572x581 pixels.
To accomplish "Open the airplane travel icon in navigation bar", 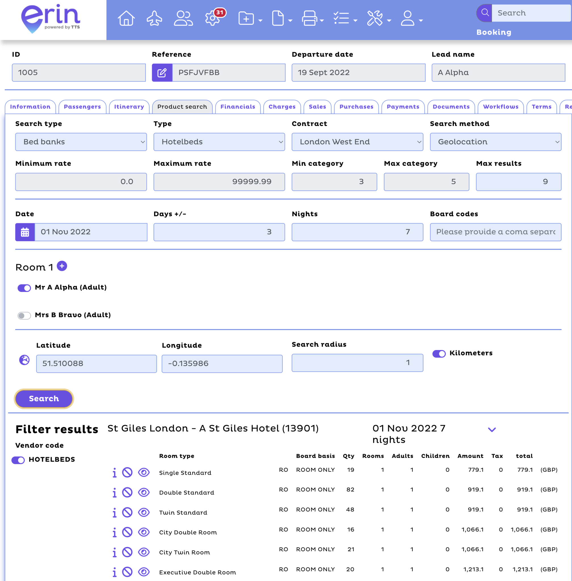I will click(x=154, y=18).
